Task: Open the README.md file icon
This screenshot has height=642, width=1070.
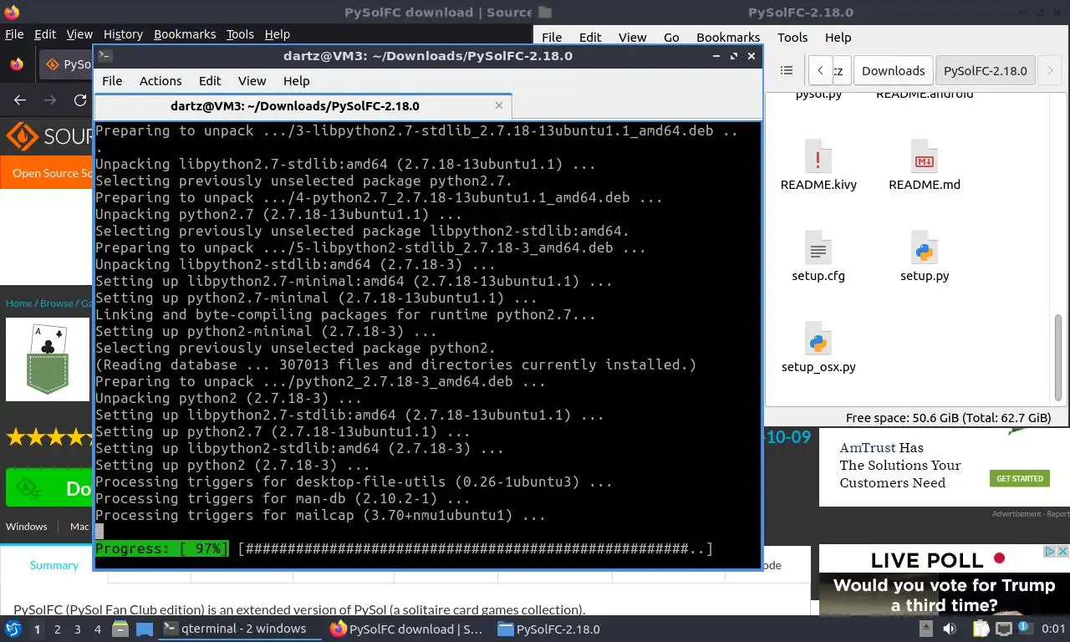Action: [x=924, y=157]
